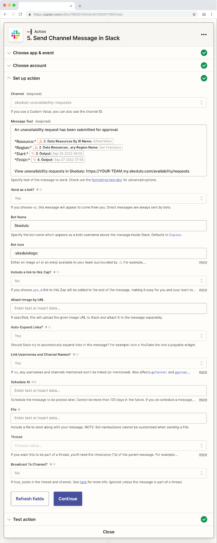Open a new browser tab with plus
Screen dimensions: 217x543
[80, 6]
